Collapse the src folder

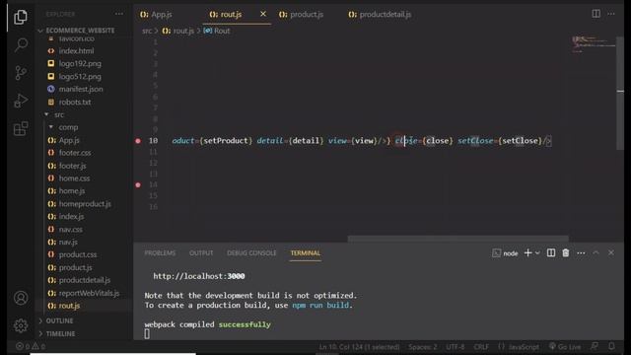pos(59,114)
